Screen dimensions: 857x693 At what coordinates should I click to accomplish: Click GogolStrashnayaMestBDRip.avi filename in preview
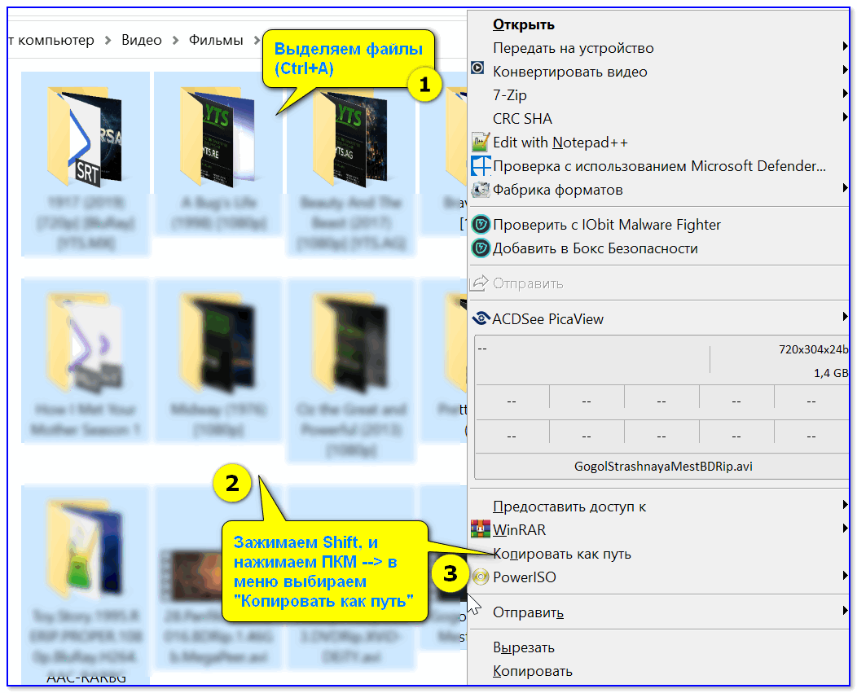(x=663, y=466)
